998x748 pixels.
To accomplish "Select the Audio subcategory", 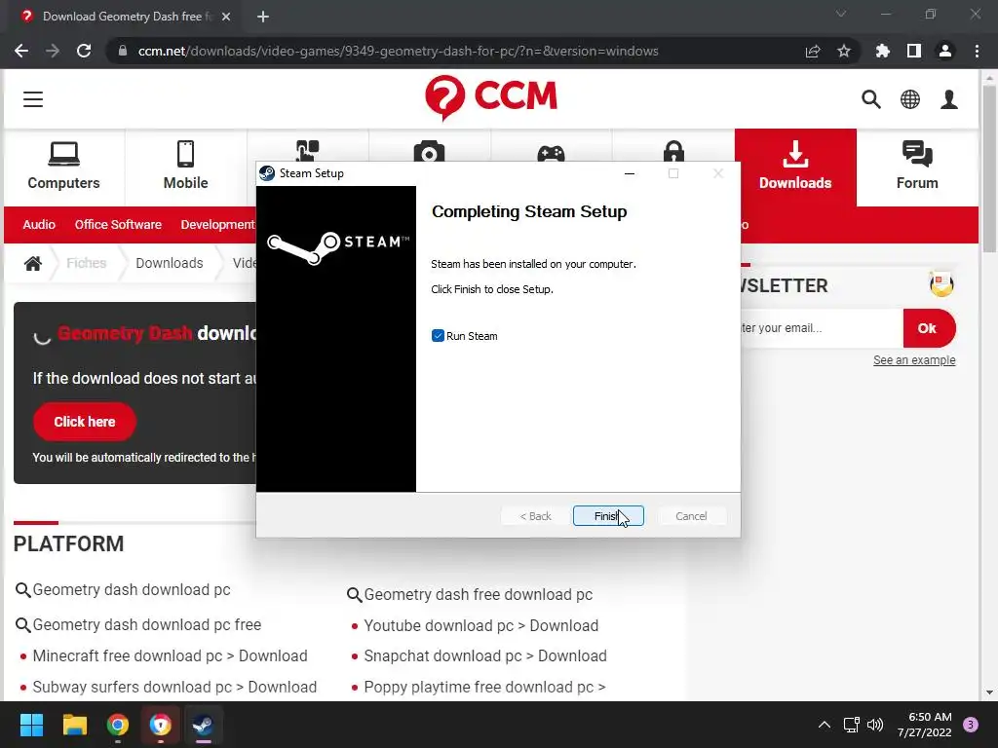I will (x=39, y=225).
